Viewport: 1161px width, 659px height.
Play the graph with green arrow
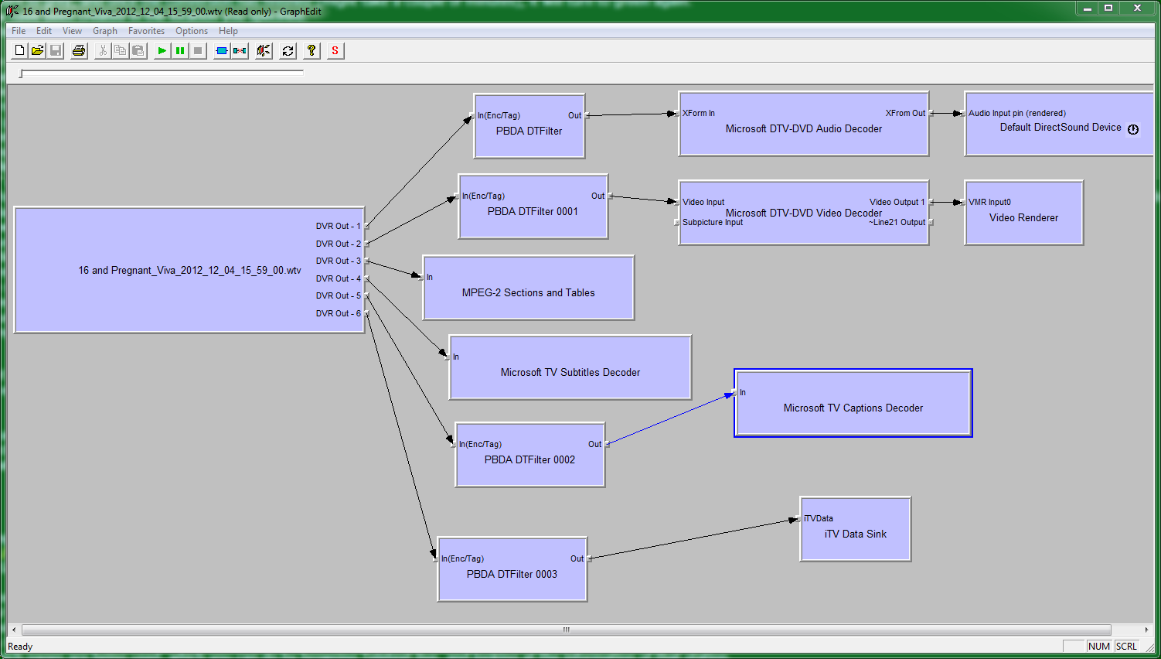(162, 50)
